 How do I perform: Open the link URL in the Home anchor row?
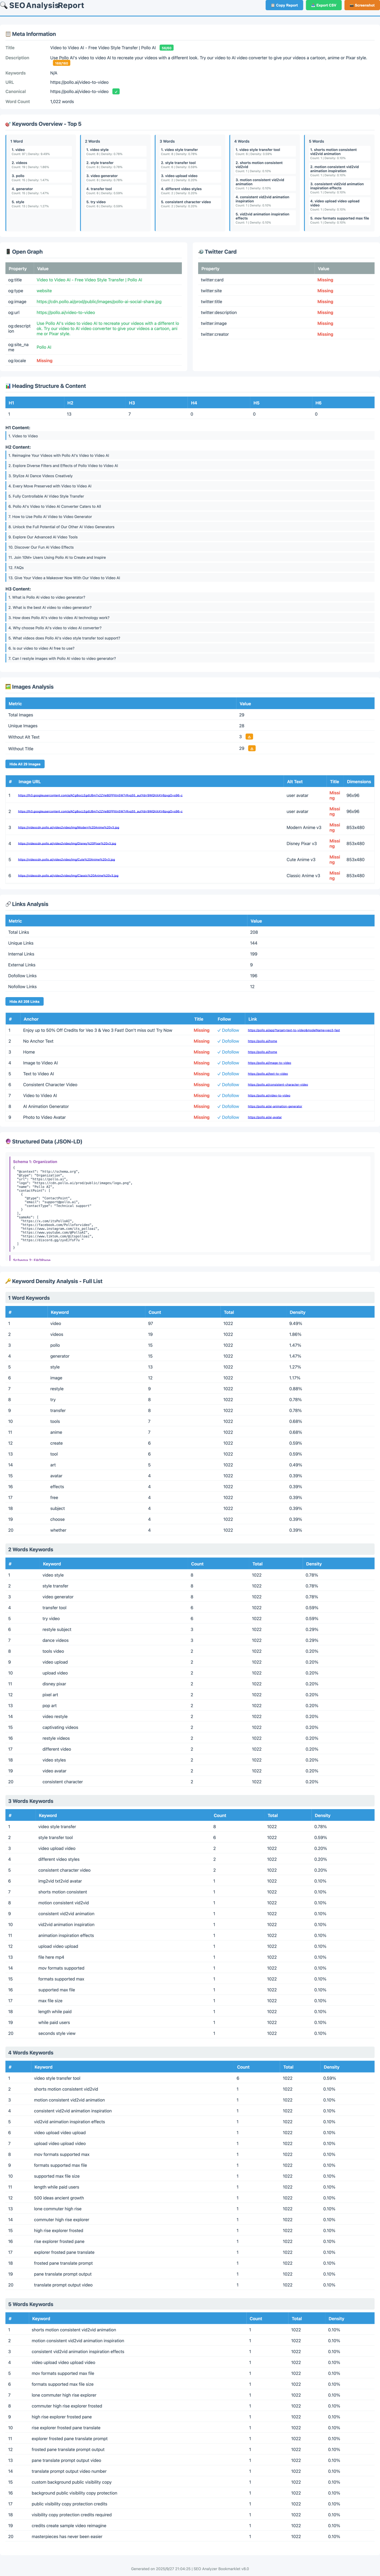[x=263, y=1052]
